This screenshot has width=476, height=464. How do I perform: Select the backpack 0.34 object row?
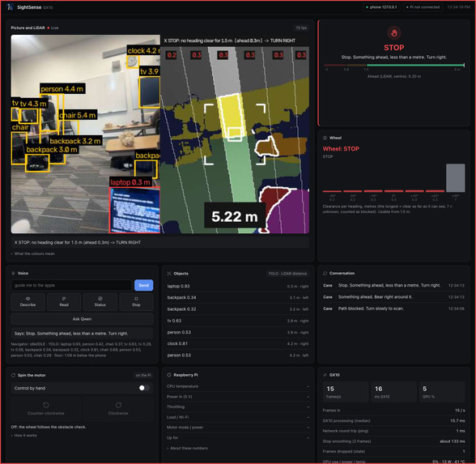pos(238,297)
